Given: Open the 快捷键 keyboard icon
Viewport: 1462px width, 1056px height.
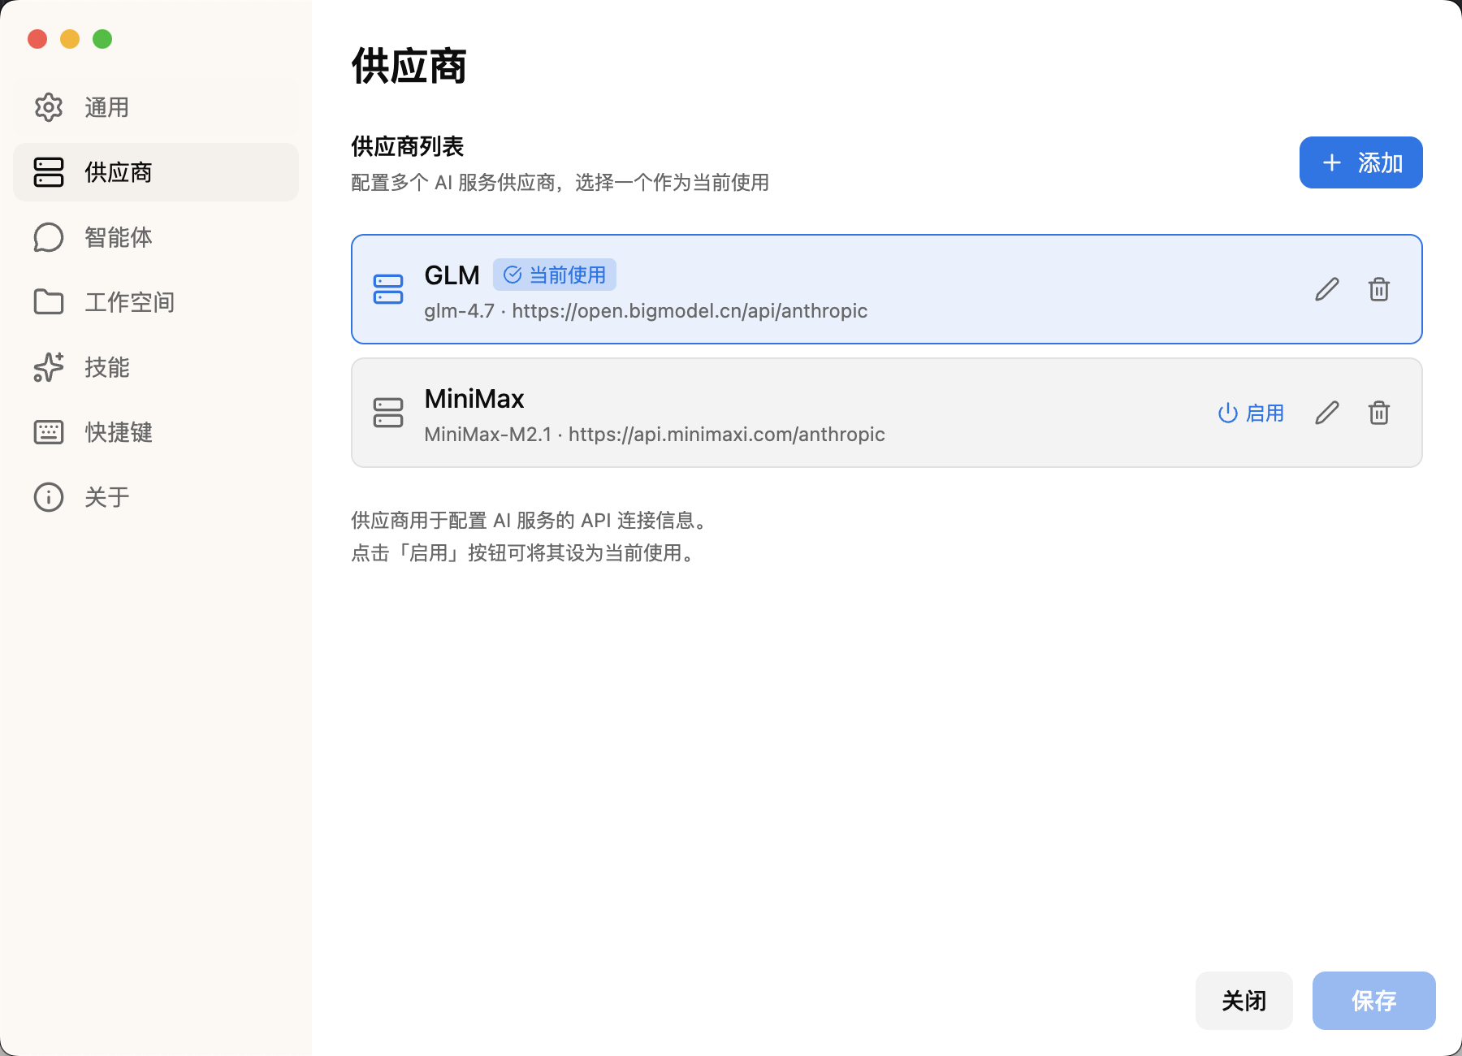Looking at the screenshot, I should (x=49, y=431).
